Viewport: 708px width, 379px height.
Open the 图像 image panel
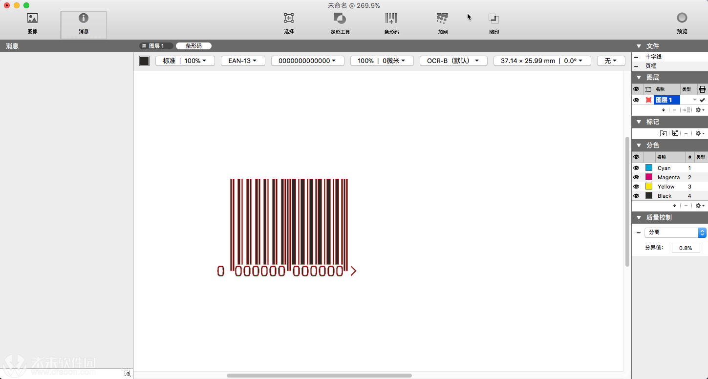(32, 23)
